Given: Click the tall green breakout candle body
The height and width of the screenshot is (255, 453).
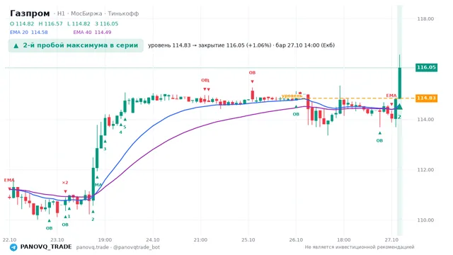Looking at the screenshot, I should pos(400,83).
